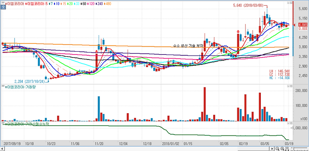Click the red current-price triangle marker on the axis
This screenshot has height=151, width=309.
(295, 25)
